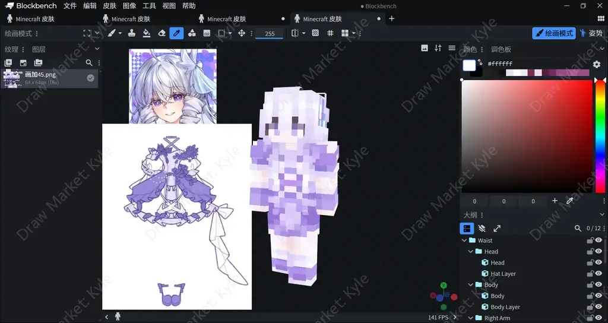Open the viewport hamburger menu icon
Viewport: 608px width, 323px height.
452,48
